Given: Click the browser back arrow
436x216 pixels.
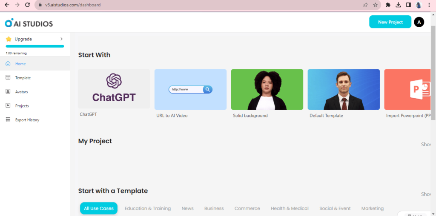Looking at the screenshot, I should tap(7, 5).
